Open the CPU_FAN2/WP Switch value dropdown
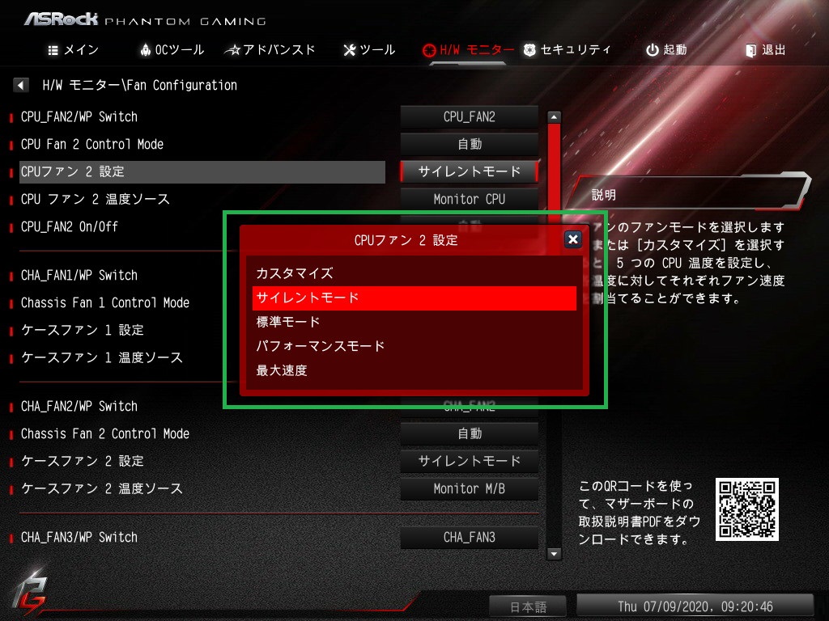 point(470,116)
